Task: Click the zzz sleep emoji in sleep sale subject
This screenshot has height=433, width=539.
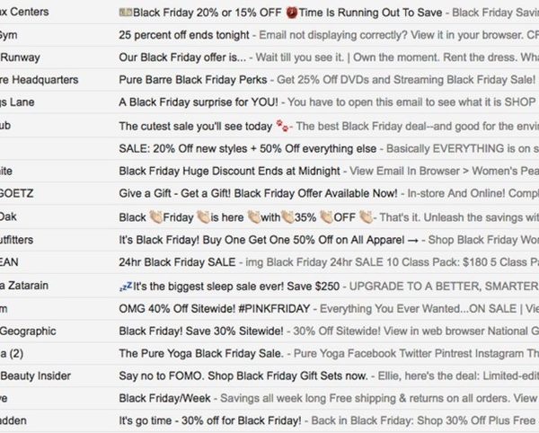Action: coord(126,286)
